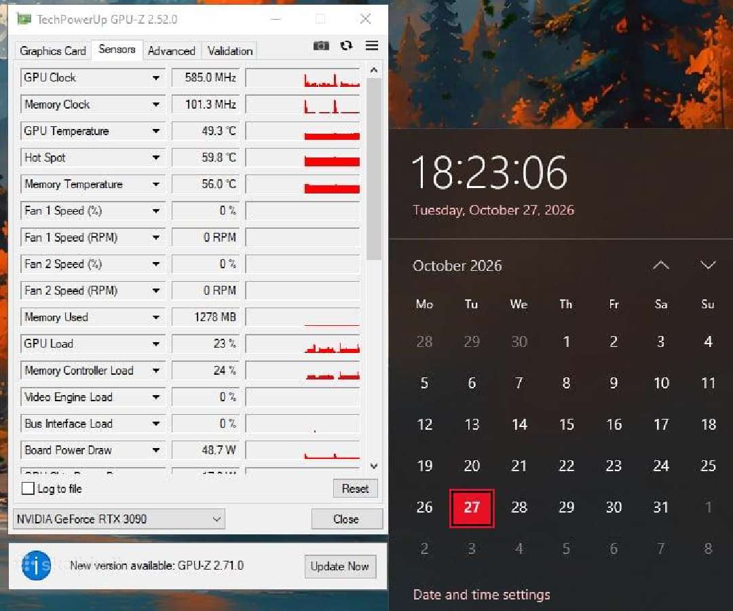Click the 48.7 W Board Power value
The image size is (733, 611).
pos(206,450)
